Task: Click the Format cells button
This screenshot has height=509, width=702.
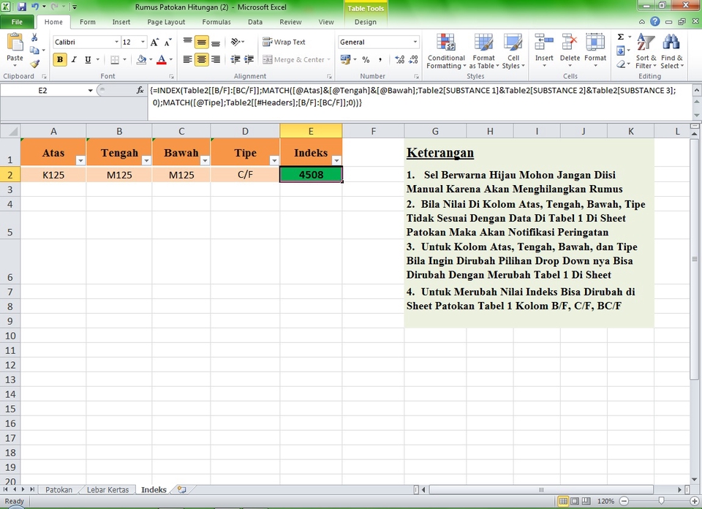Action: coord(595,51)
